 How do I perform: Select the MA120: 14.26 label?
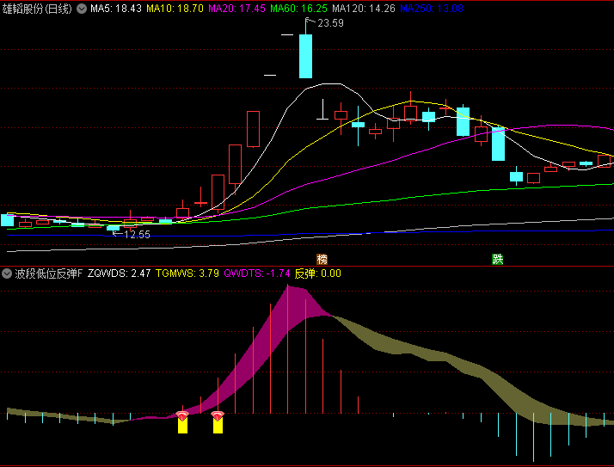[x=364, y=9]
